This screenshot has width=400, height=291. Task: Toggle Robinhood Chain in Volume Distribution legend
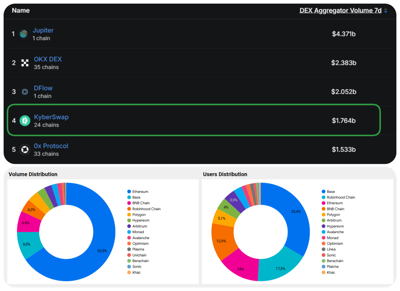tap(144, 209)
